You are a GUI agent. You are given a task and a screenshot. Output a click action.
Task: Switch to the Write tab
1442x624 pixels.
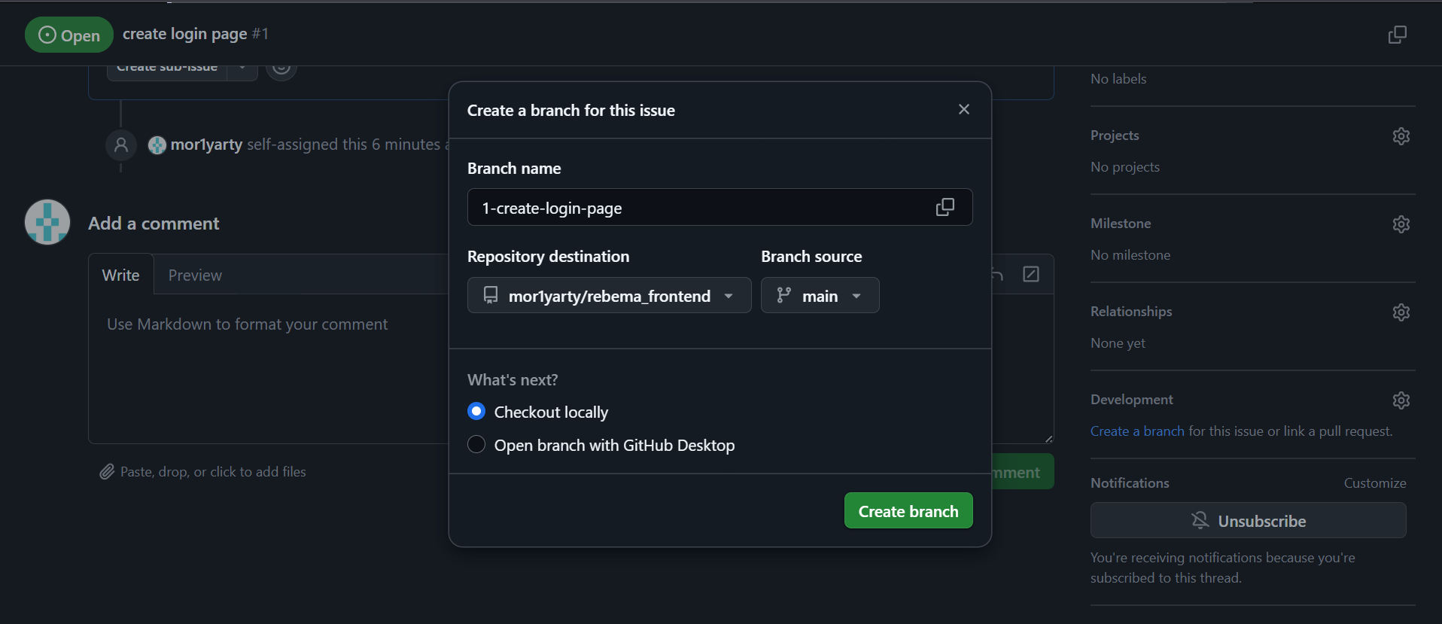click(120, 275)
